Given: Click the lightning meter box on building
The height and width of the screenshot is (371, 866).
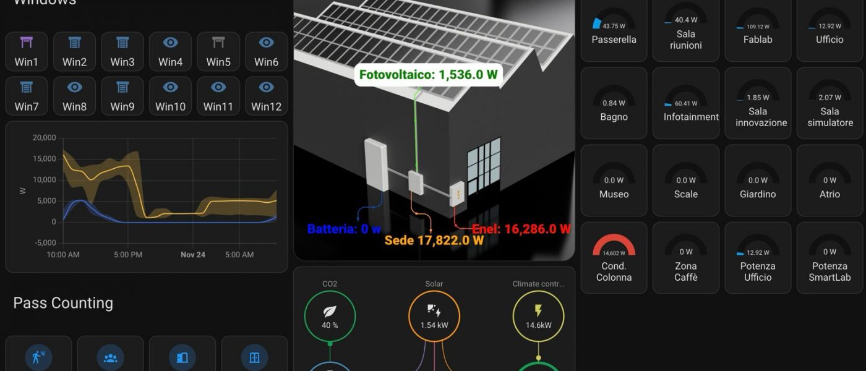Looking at the screenshot, I should pyautogui.click(x=457, y=195).
